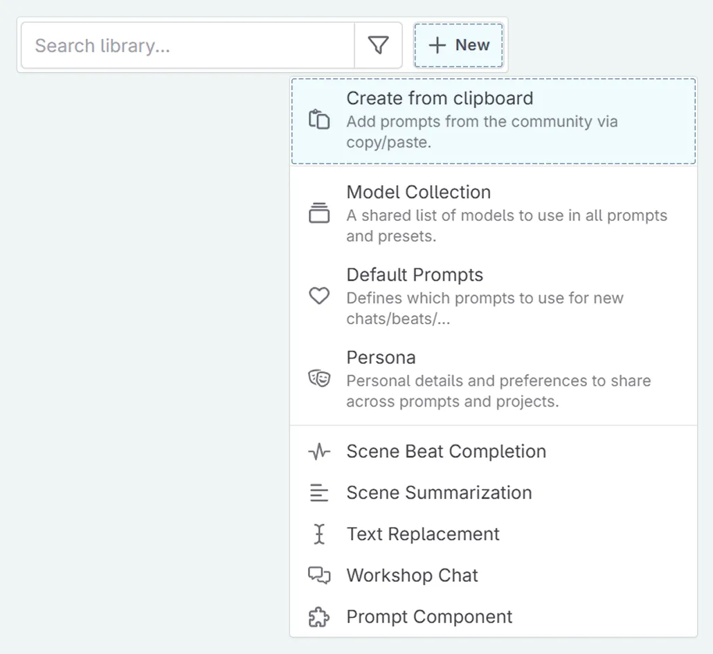Click the lines icon beside Scene Summarization

pyautogui.click(x=319, y=493)
